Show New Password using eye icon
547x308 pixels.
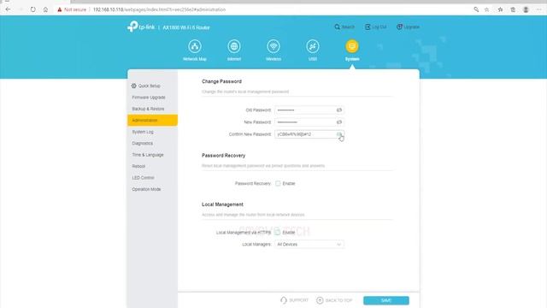tap(339, 122)
